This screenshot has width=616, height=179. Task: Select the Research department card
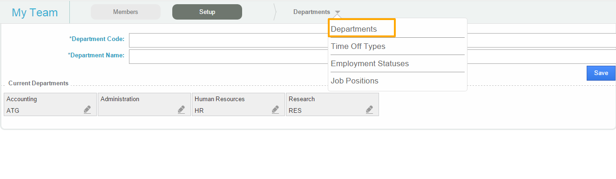click(x=332, y=104)
